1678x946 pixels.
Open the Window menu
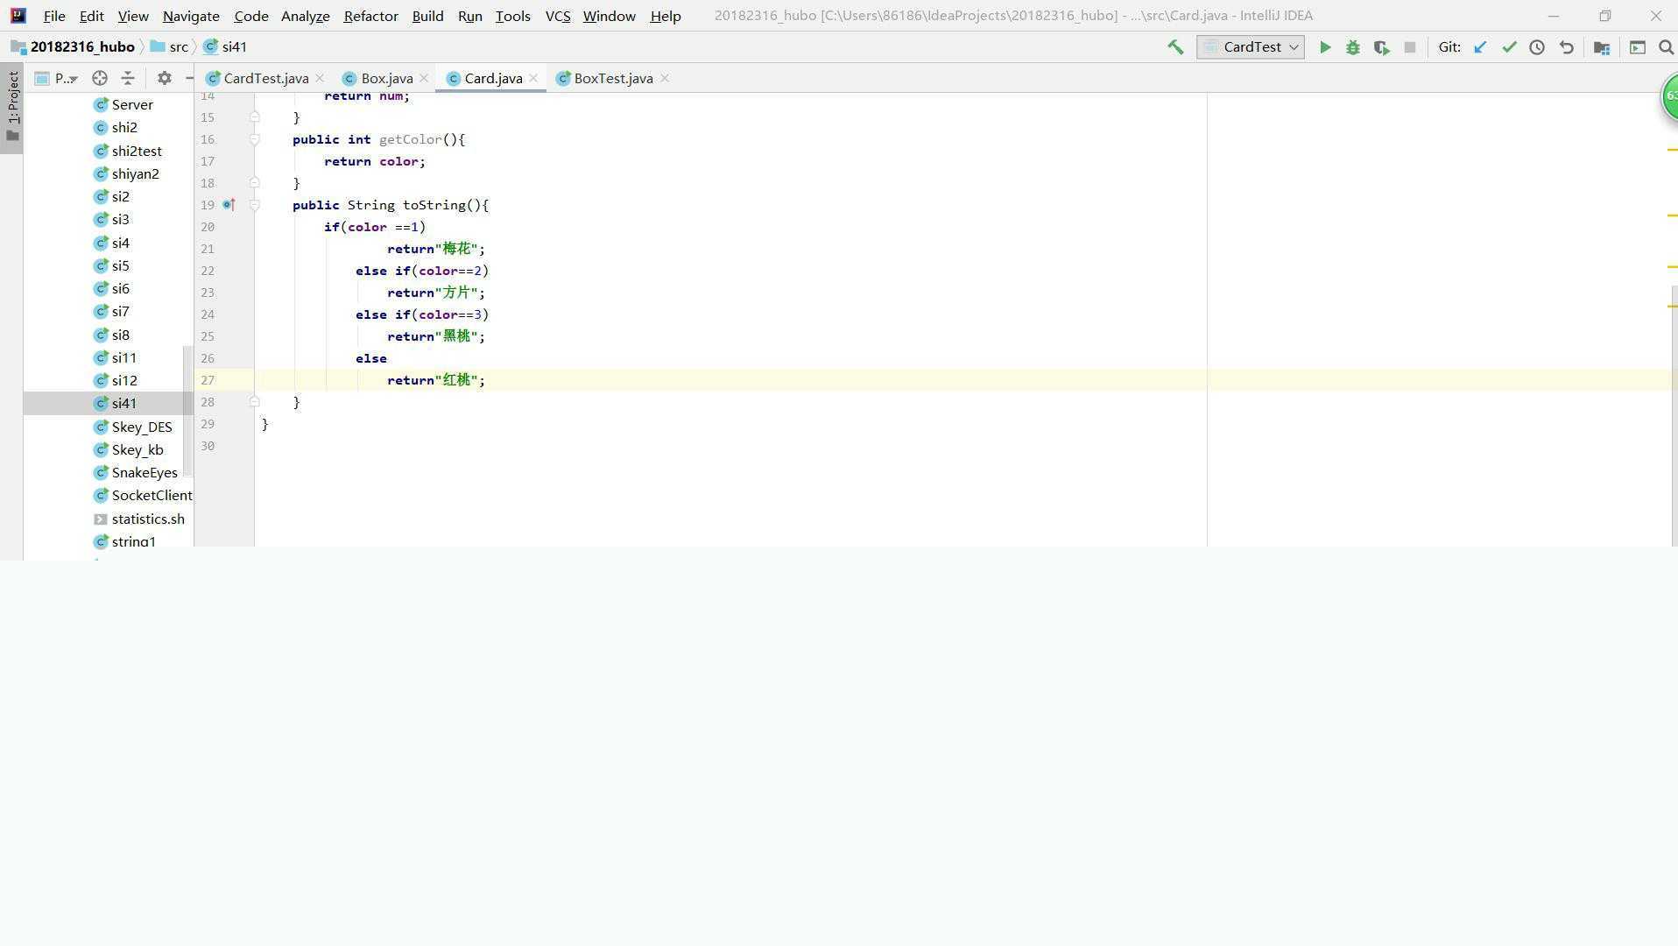pyautogui.click(x=610, y=16)
